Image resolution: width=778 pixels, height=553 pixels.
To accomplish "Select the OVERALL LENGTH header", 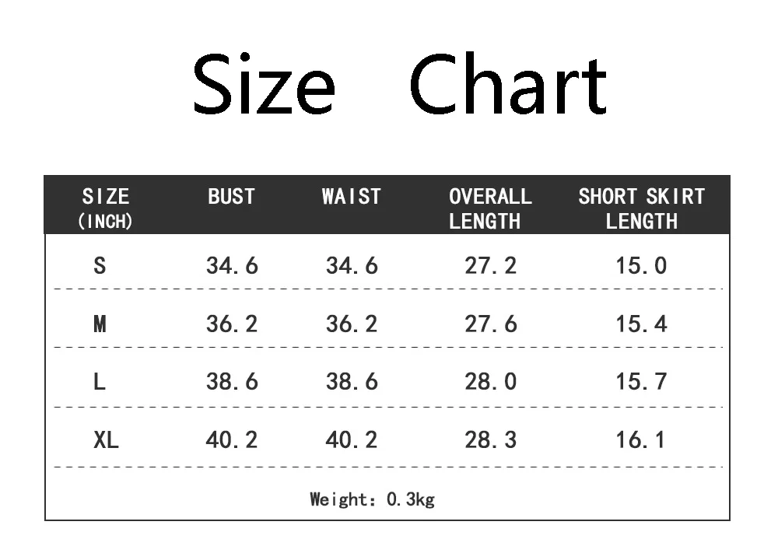I will (x=490, y=208).
